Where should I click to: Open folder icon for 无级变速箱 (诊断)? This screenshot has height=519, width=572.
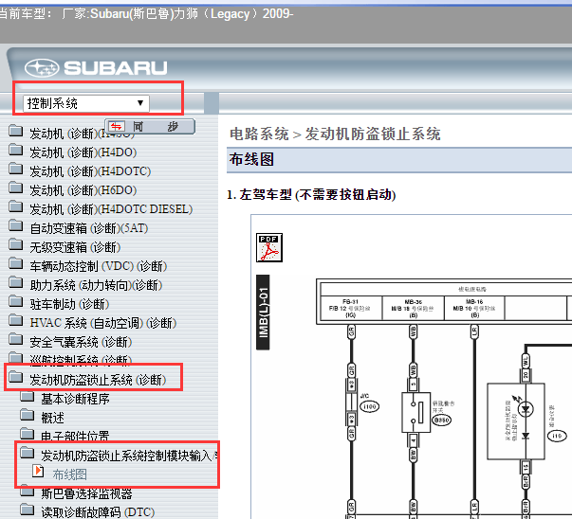[16, 244]
